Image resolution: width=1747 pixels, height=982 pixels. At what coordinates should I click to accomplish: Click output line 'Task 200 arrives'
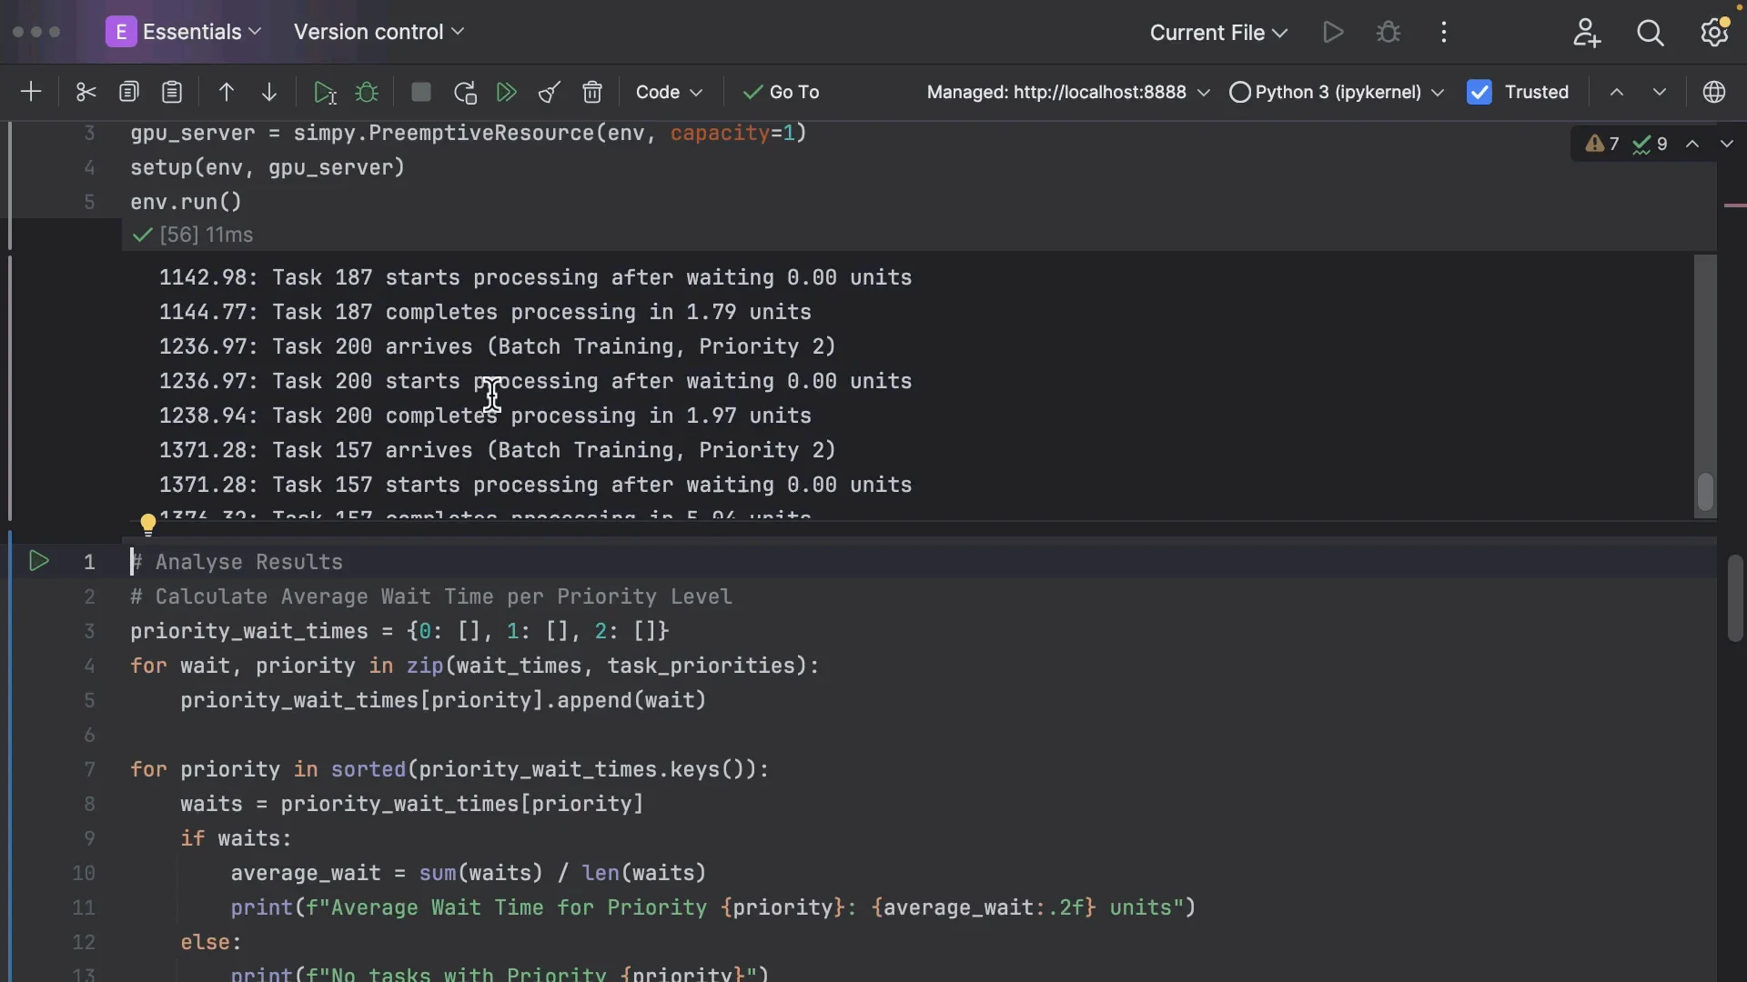coord(498,346)
